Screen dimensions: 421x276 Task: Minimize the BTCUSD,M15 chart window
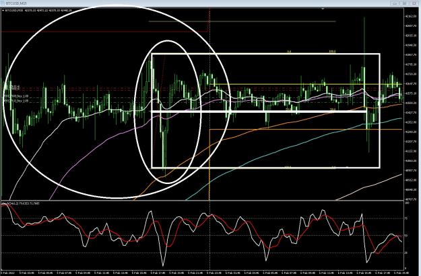pyautogui.click(x=395, y=3)
